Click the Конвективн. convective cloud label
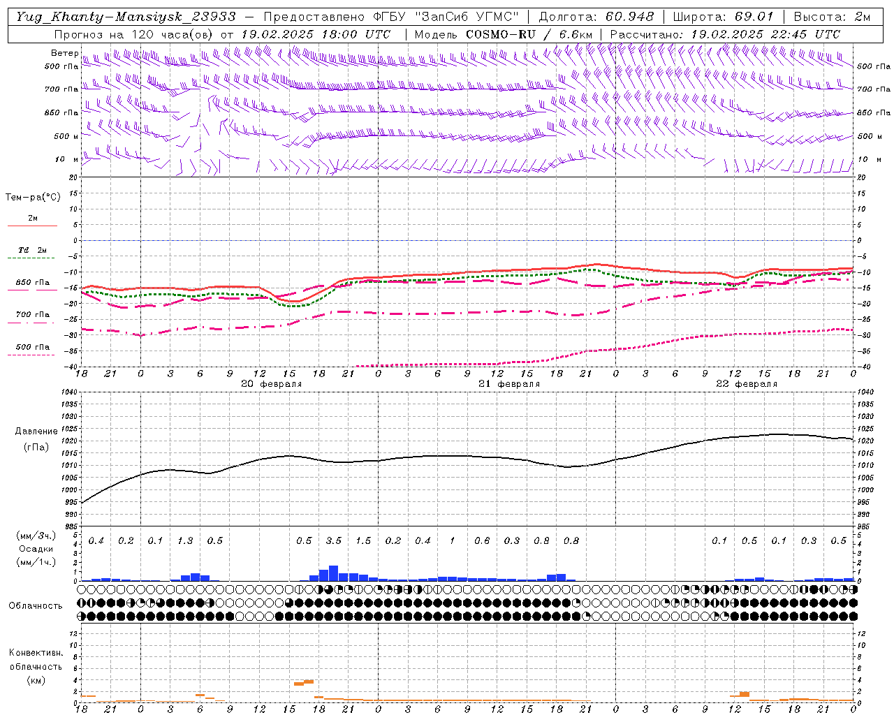 (36, 653)
